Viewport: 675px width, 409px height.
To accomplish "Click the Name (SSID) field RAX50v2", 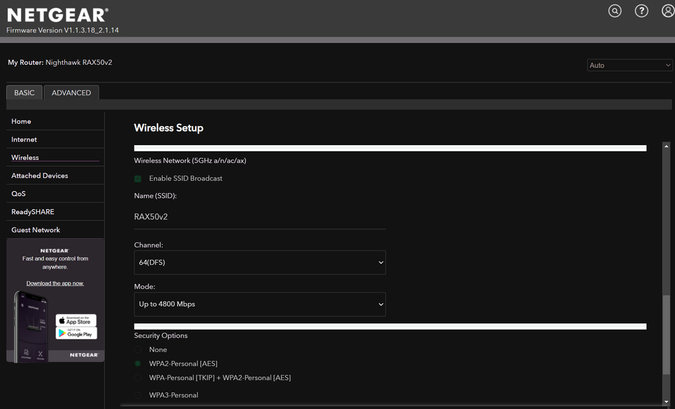I will (259, 217).
